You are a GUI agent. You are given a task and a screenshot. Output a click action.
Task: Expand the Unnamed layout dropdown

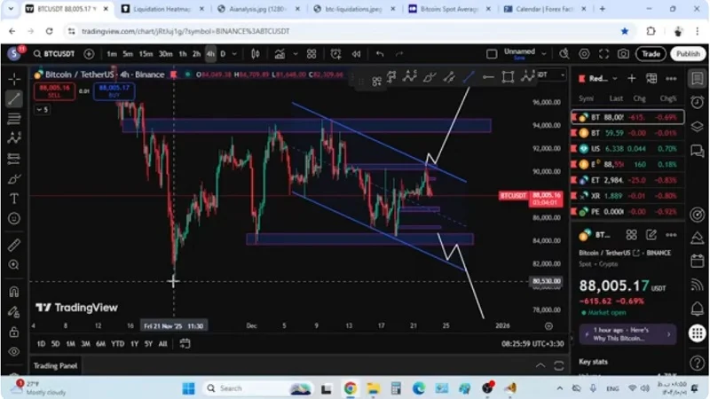click(x=544, y=54)
